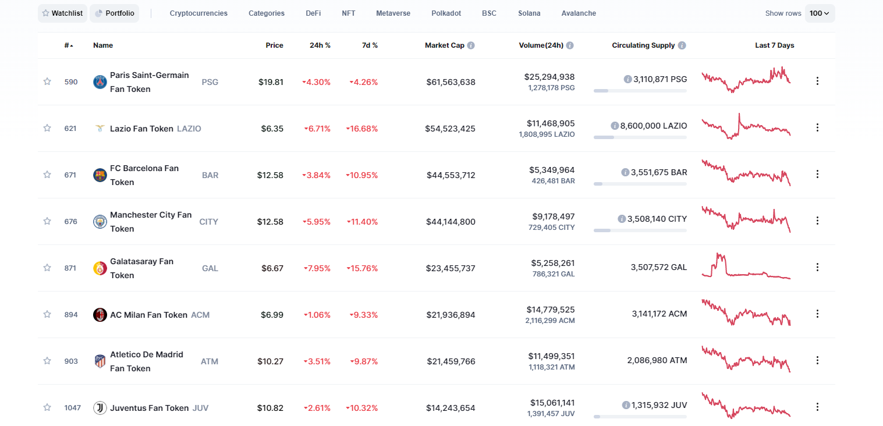The image size is (883, 426).
Task: Click the info icon beside 3,551,675 BAR supply
Action: [x=625, y=172]
